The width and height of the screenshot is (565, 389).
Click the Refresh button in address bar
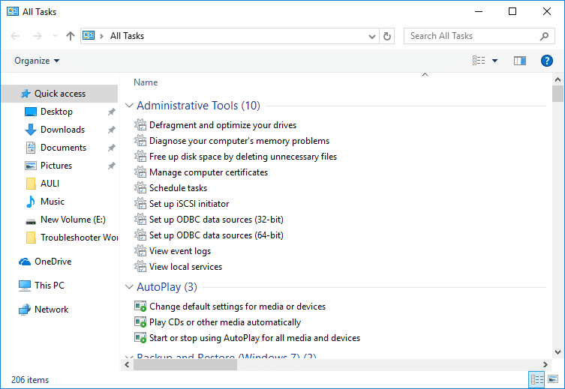tap(387, 36)
